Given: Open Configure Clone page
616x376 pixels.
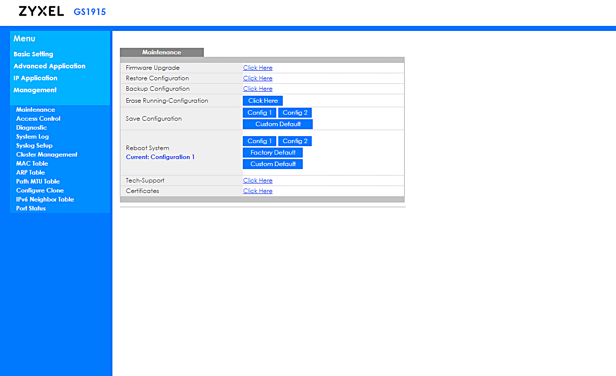Looking at the screenshot, I should (x=40, y=190).
